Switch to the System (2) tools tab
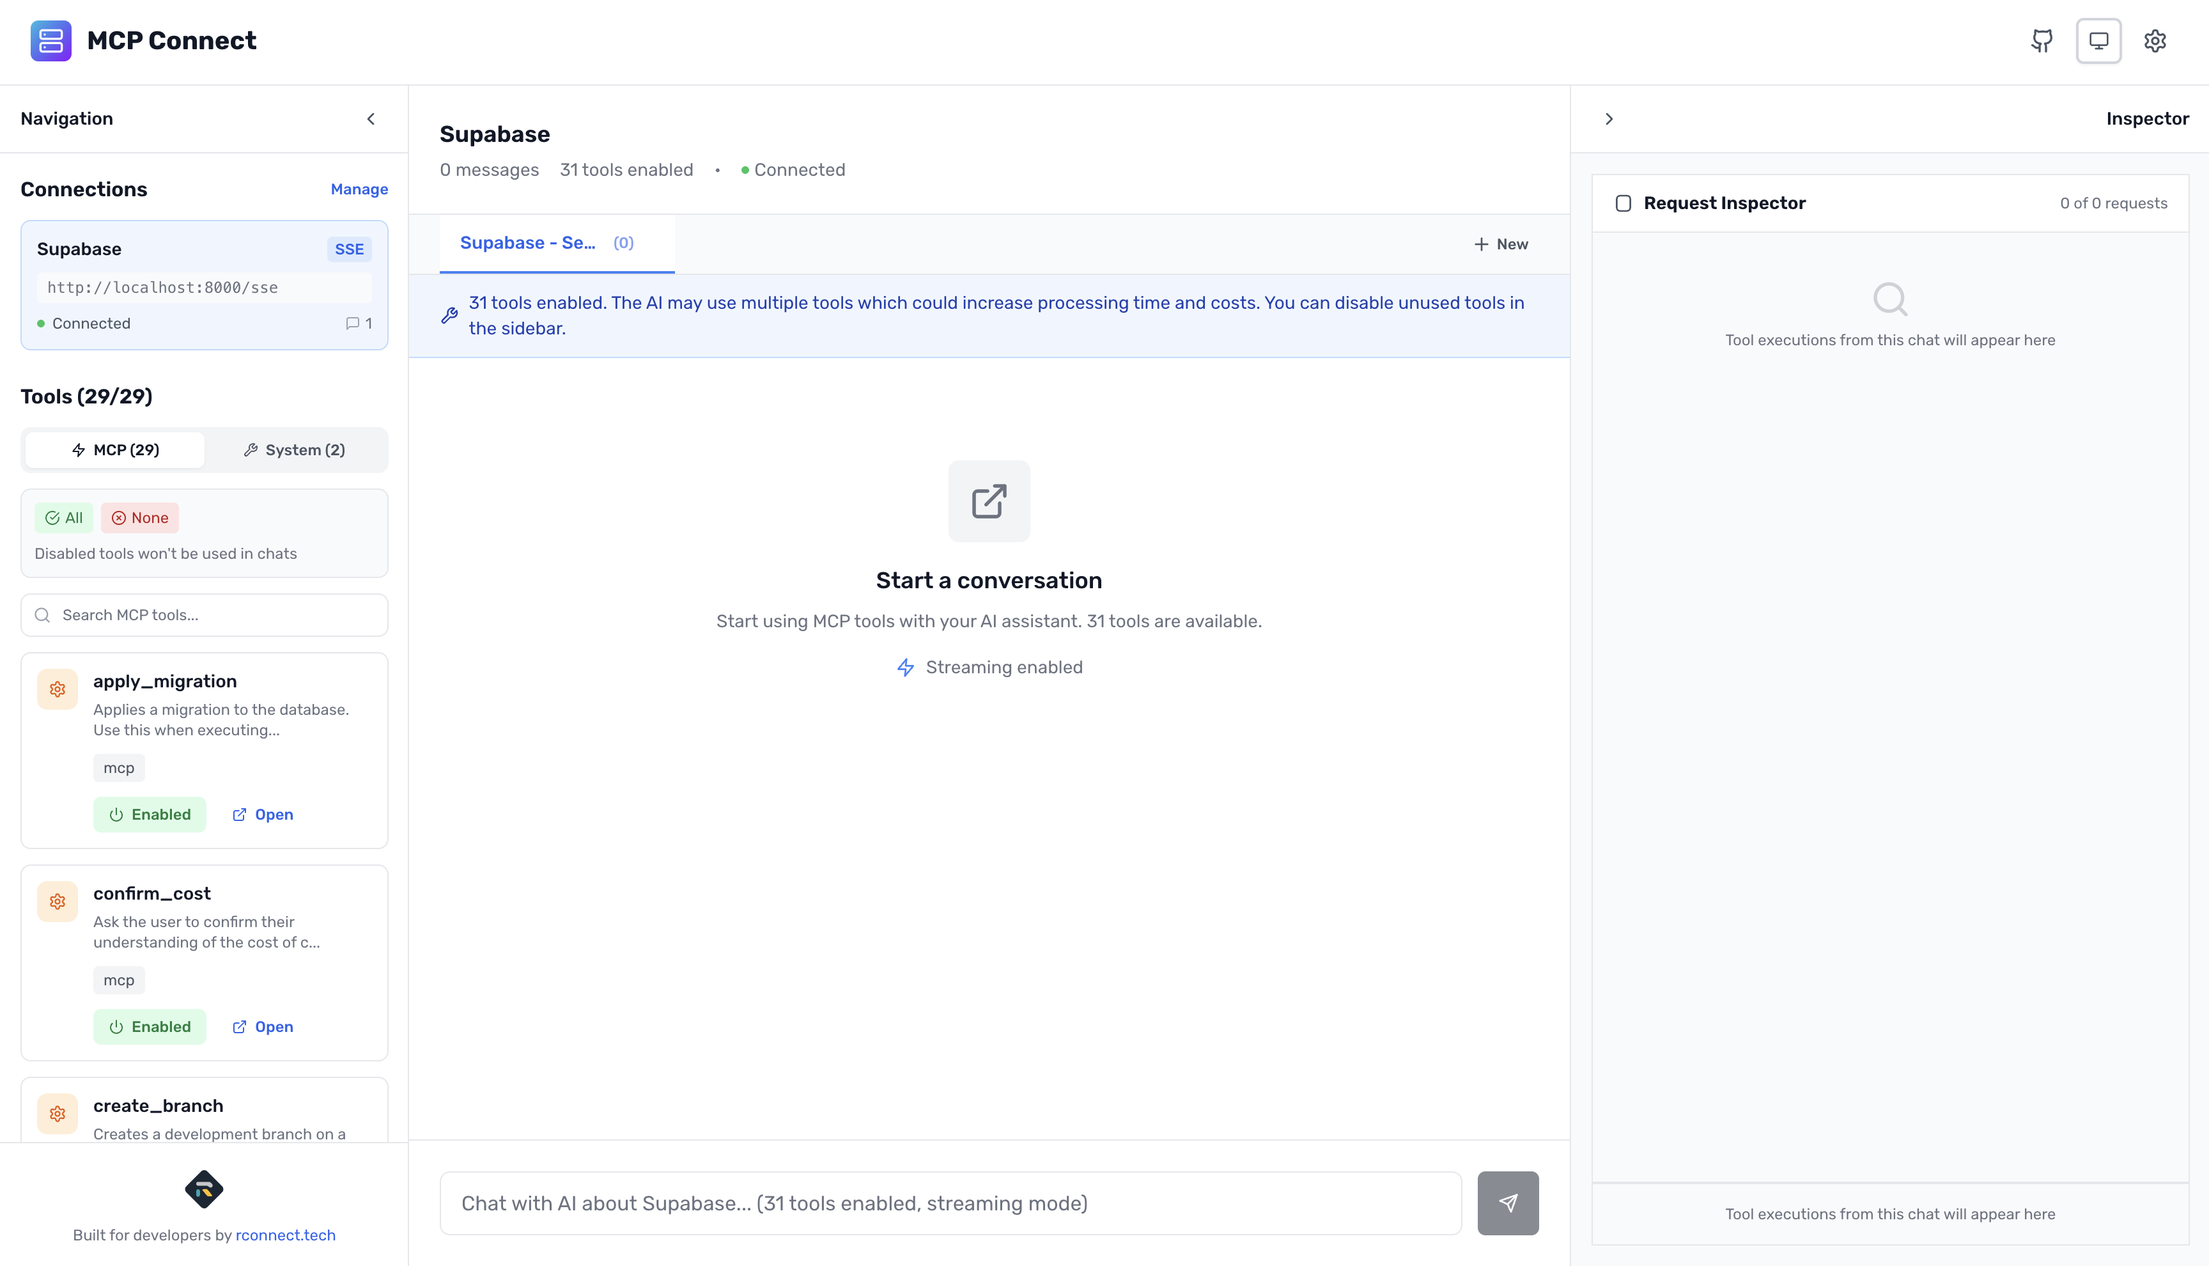Screen dimensions: 2209x1266 click(295, 450)
